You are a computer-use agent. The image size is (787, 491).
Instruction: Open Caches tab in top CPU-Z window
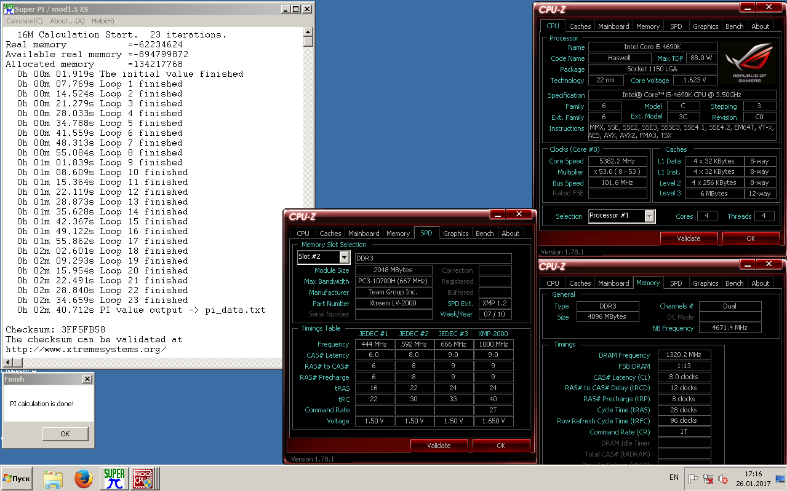tap(580, 26)
